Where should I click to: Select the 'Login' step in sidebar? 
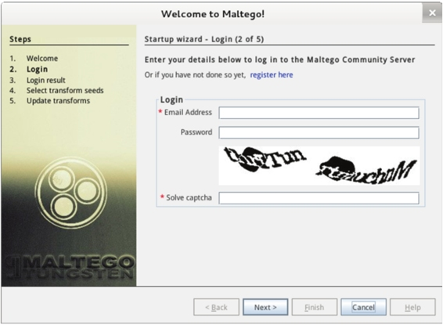(x=37, y=69)
